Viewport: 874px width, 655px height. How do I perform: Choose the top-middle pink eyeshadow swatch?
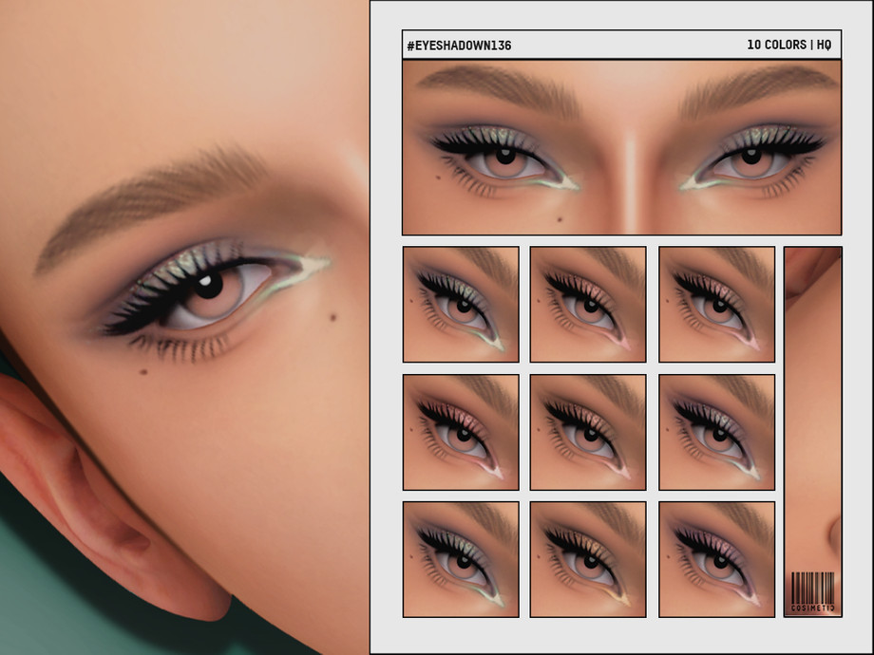pos(588,304)
